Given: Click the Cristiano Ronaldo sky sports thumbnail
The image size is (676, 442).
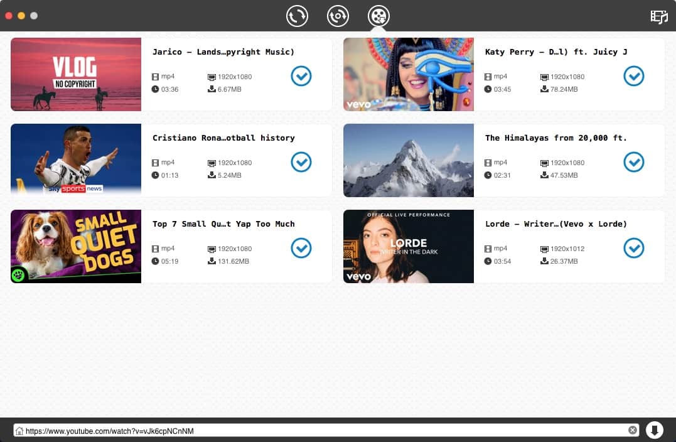Looking at the screenshot, I should pyautogui.click(x=76, y=160).
